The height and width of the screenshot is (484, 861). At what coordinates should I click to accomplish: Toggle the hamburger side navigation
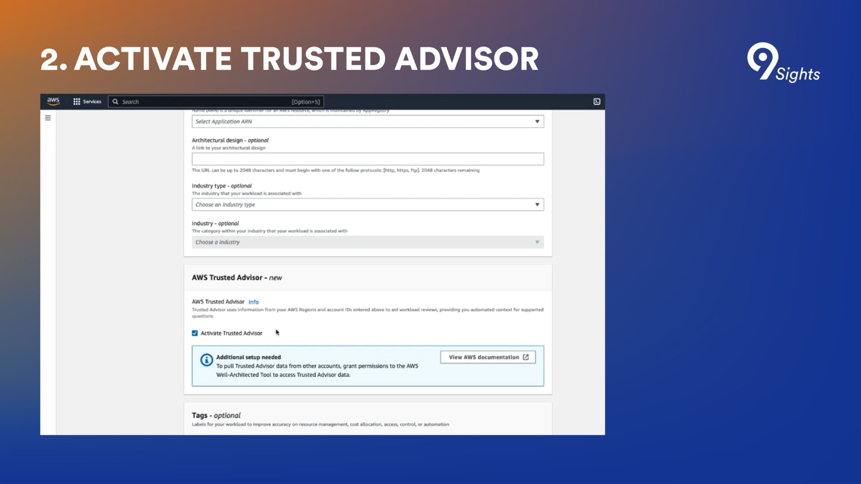pyautogui.click(x=48, y=118)
